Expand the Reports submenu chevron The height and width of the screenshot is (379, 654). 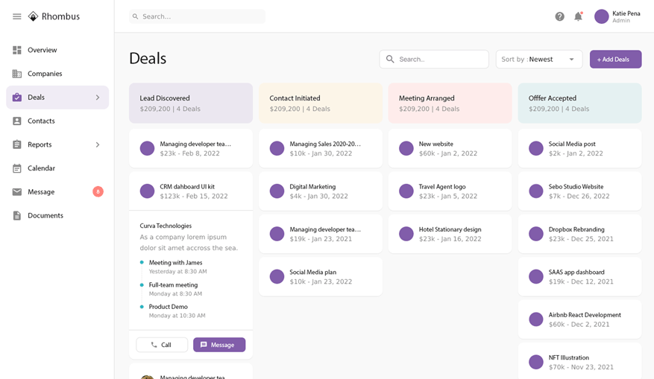[97, 144]
